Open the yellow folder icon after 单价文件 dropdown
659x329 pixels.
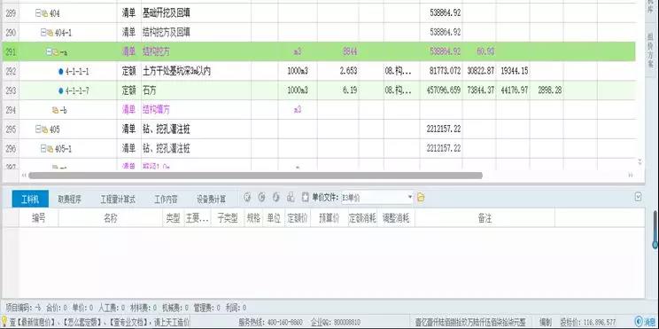click(421, 198)
